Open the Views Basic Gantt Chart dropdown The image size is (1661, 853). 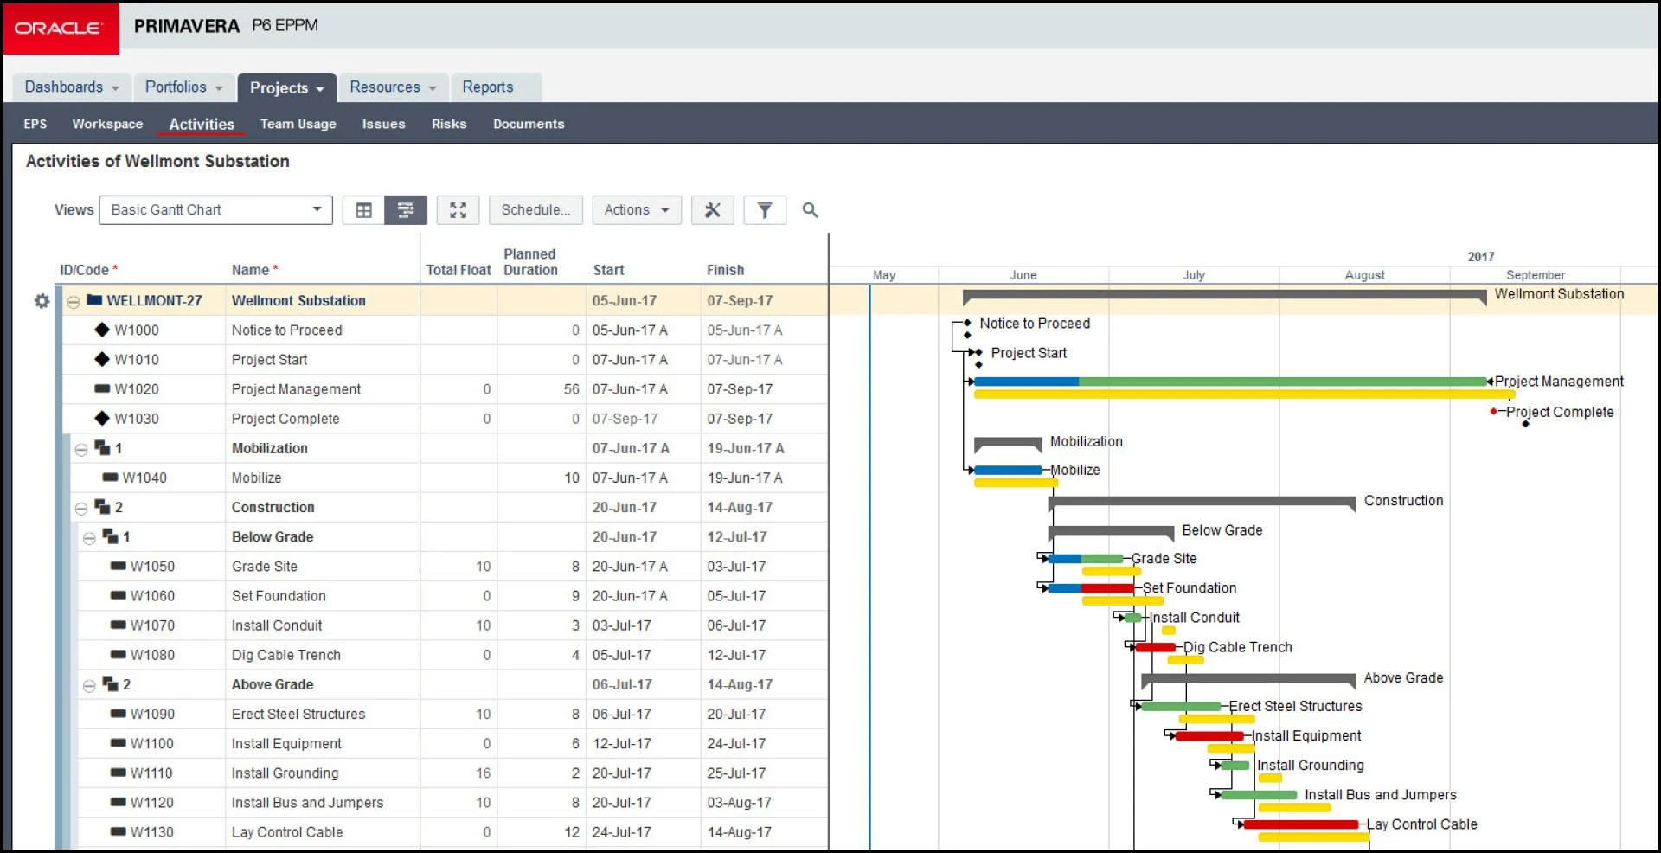[x=215, y=210]
